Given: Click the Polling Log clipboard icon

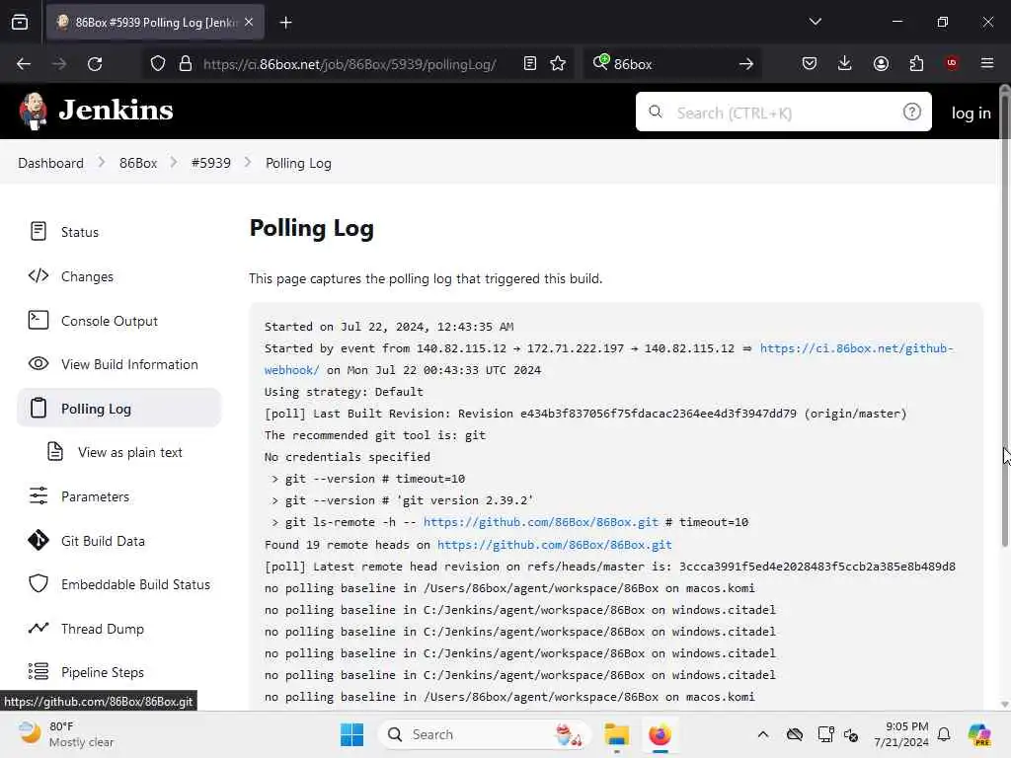Looking at the screenshot, I should coord(39,408).
